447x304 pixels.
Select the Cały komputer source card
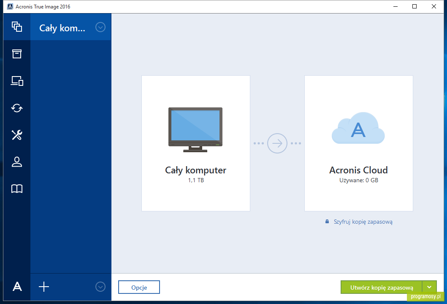click(196, 143)
